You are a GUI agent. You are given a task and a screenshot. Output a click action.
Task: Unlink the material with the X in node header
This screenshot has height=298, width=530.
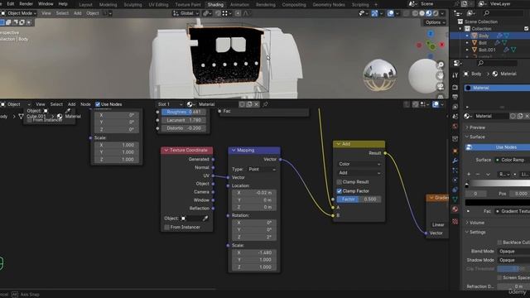click(256, 104)
